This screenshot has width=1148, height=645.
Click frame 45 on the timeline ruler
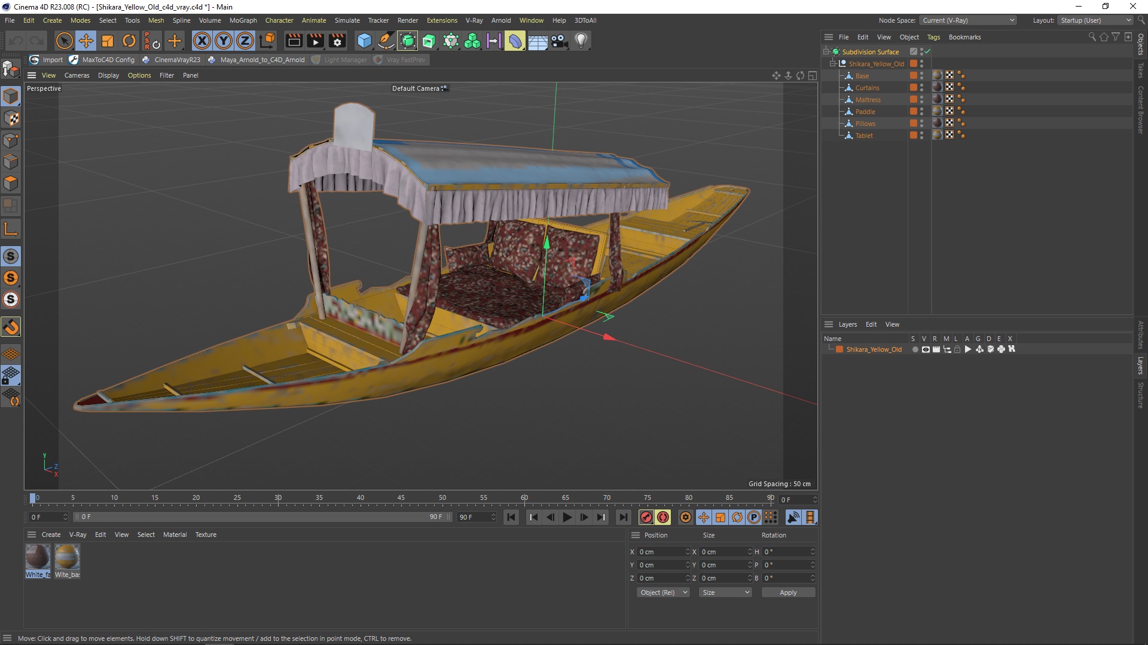[x=401, y=498]
